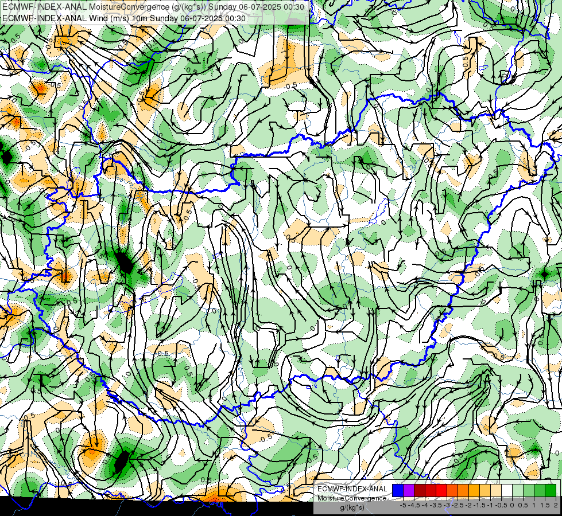Click the Wind (m/s) 10m title line
This screenshot has width=562, height=516.
pyautogui.click(x=124, y=18)
